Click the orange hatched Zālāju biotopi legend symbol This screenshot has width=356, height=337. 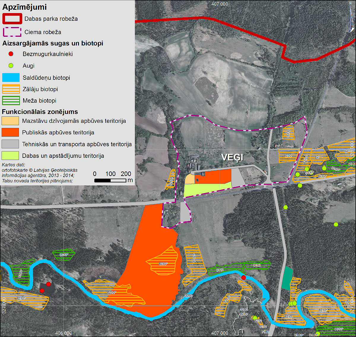click(11, 89)
